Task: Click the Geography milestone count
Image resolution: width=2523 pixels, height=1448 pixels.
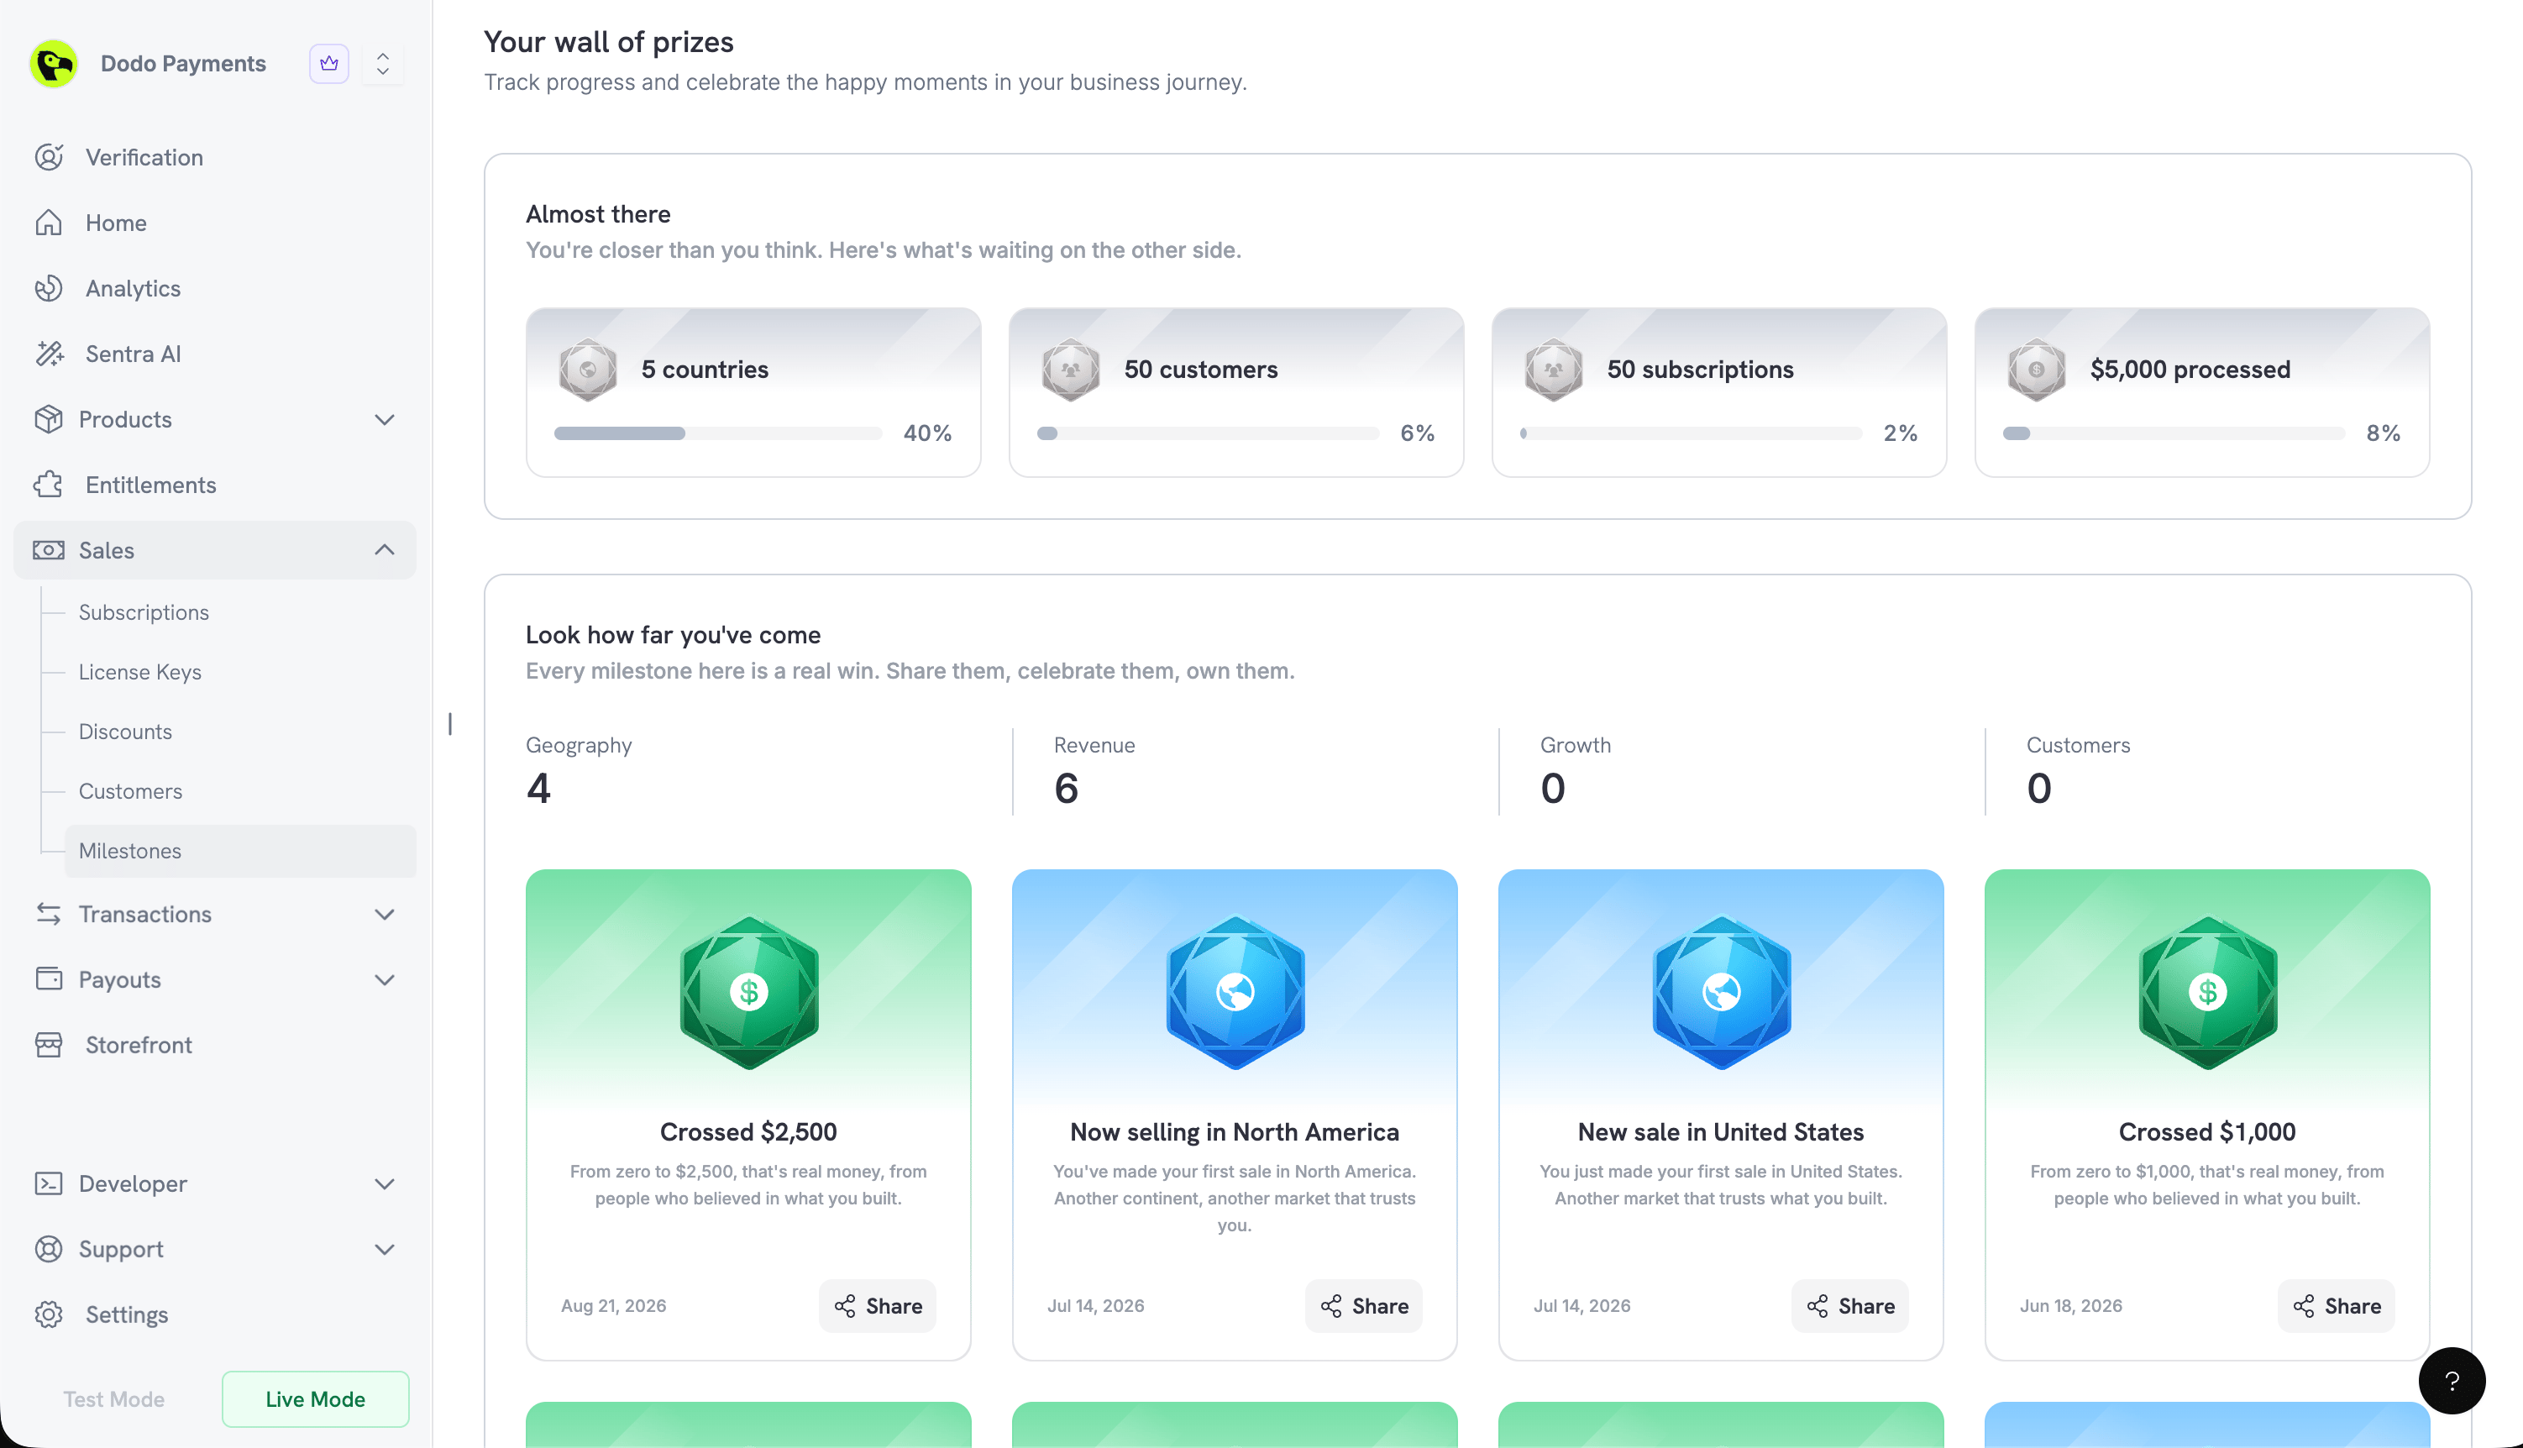Action: (x=538, y=789)
